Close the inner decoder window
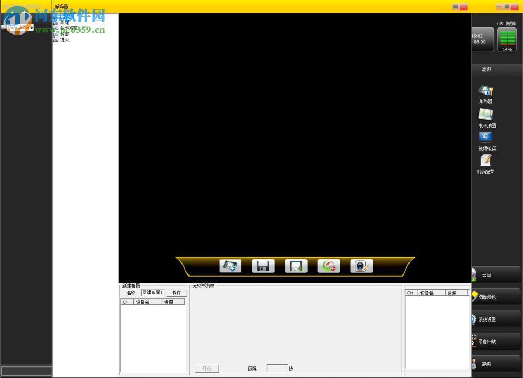This screenshot has height=378, width=523. tap(463, 7)
